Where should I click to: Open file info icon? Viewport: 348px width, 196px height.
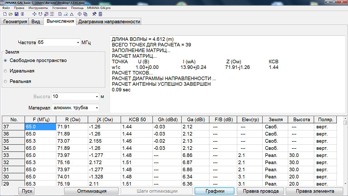[22, 14]
